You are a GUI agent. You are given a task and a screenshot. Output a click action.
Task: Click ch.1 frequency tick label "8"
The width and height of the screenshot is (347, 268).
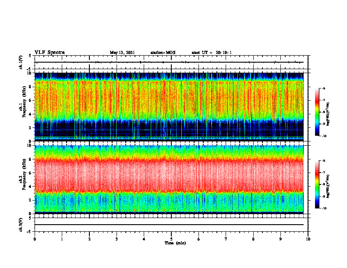[x=31, y=87]
